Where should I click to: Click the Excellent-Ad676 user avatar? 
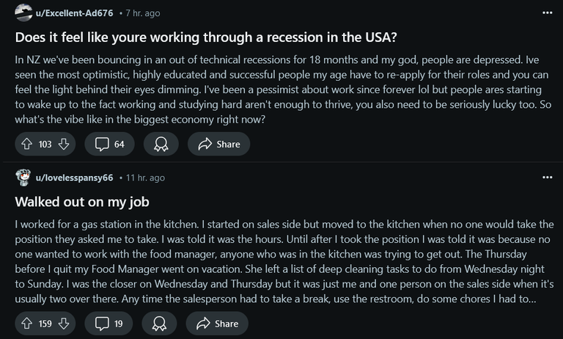(23, 13)
